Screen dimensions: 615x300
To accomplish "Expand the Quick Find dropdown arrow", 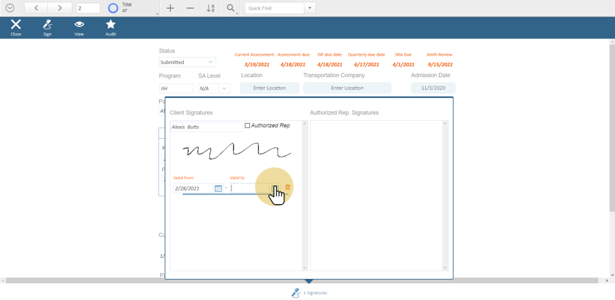I will pos(311,8).
